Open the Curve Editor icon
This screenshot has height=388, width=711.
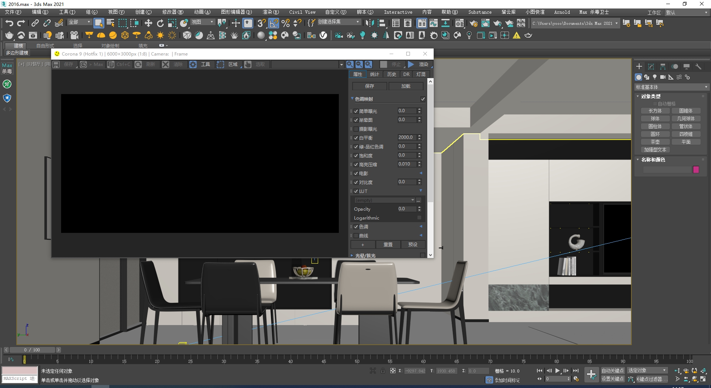[434, 23]
